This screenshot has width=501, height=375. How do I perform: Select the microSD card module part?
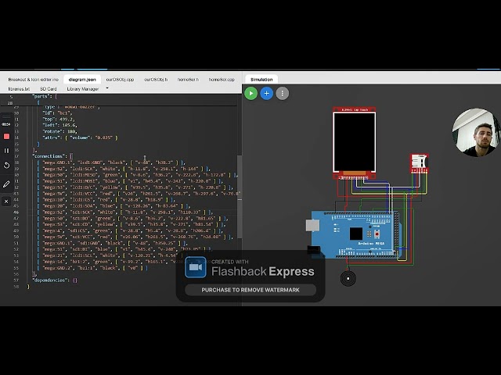tap(420, 163)
